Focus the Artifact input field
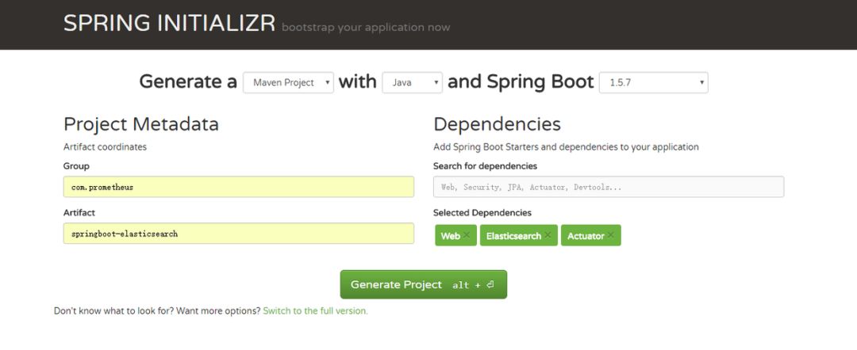This screenshot has height=350, width=857. 238,234
